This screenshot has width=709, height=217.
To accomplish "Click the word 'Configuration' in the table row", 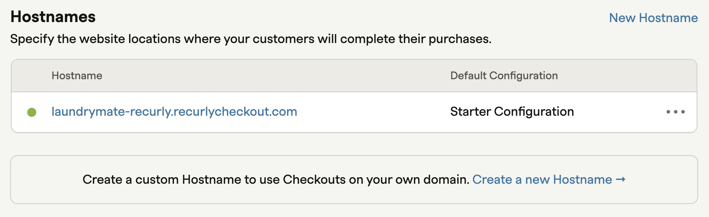I will point(534,111).
